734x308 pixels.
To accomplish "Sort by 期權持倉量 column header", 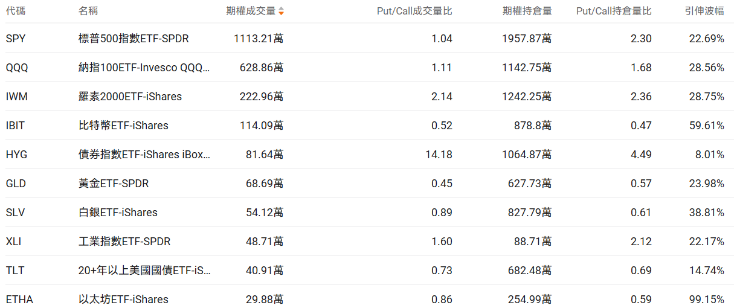I will pos(527,11).
